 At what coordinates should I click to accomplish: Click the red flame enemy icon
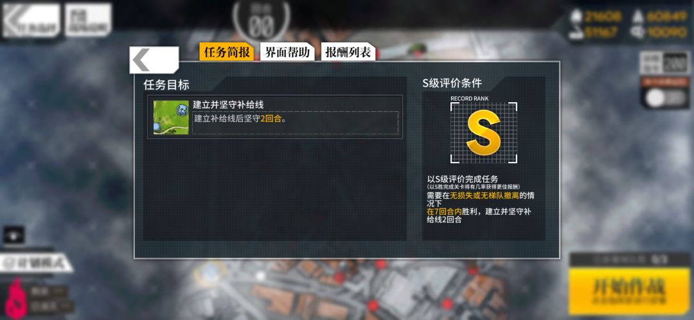[16, 299]
